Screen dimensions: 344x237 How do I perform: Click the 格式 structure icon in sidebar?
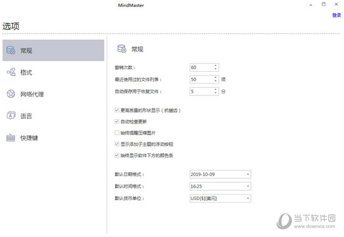[11, 72]
